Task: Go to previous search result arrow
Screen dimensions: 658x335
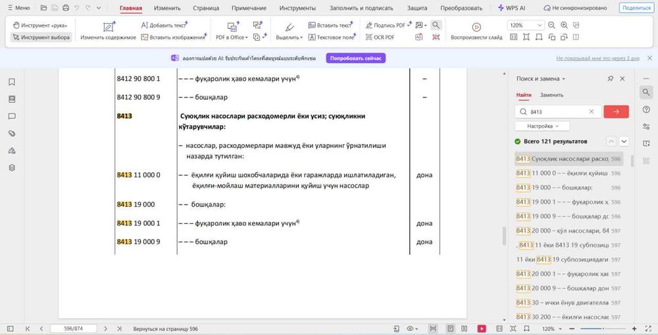Action: [611, 142]
